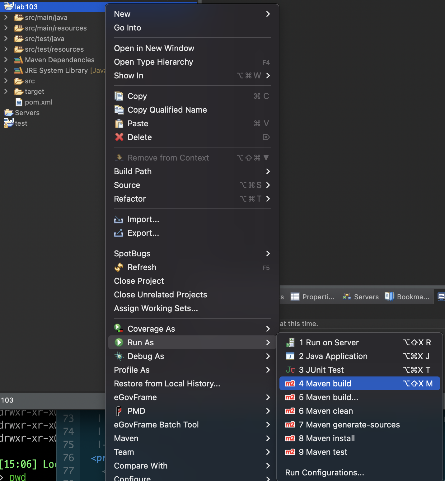Screen dimensions: 445x481
Task: Click the JRE System Library icon
Action: 19,71
